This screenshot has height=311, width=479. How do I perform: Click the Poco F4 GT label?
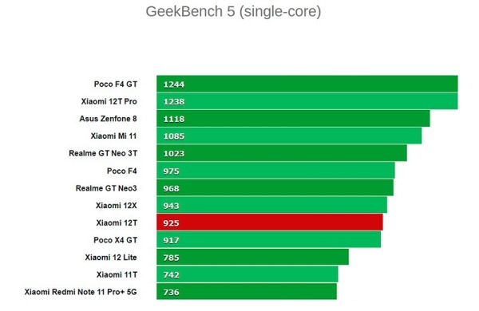[x=116, y=84]
